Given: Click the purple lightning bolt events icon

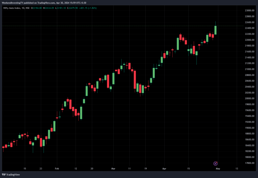Looking at the screenshot, I should click(x=215, y=164).
